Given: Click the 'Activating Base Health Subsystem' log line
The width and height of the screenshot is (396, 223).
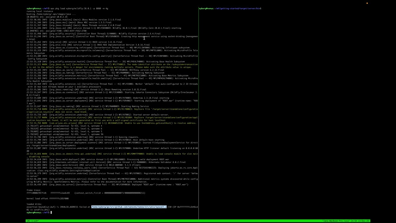Looking at the screenshot, I should tap(105, 61).
